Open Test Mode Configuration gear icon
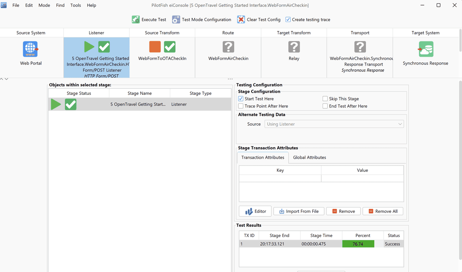Screen dimensions: 462x272 176,19
